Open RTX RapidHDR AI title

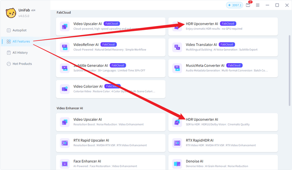[200, 140]
